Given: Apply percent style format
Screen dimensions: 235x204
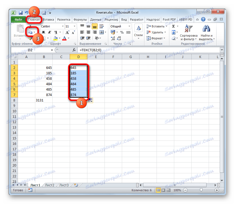Looking at the screenshot, I should [x=122, y=32].
